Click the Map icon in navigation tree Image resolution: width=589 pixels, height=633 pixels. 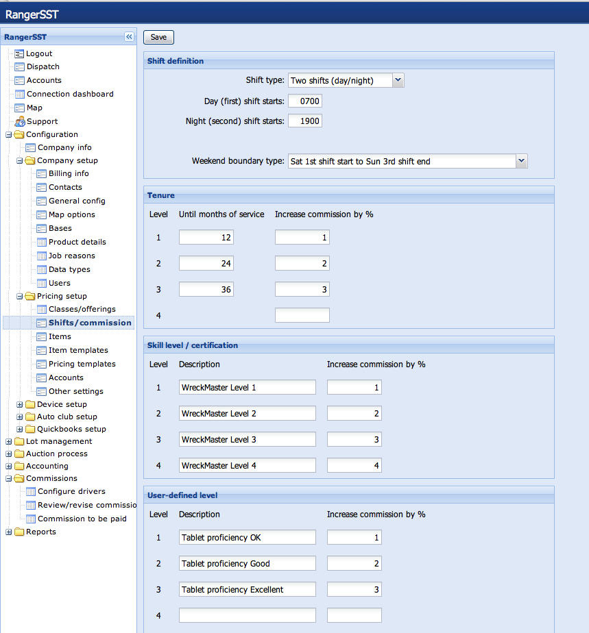pyautogui.click(x=19, y=108)
